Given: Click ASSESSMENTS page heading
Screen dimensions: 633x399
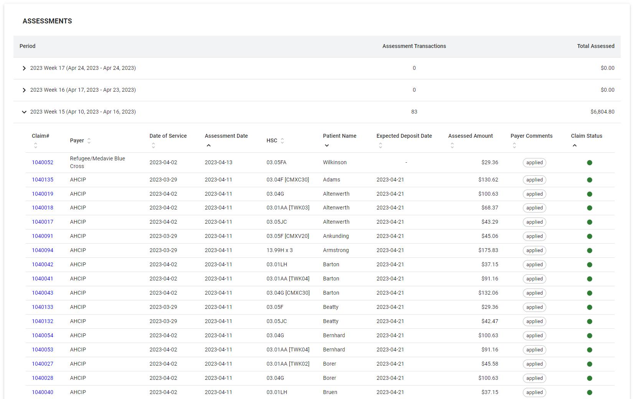Looking at the screenshot, I should 47,21.
